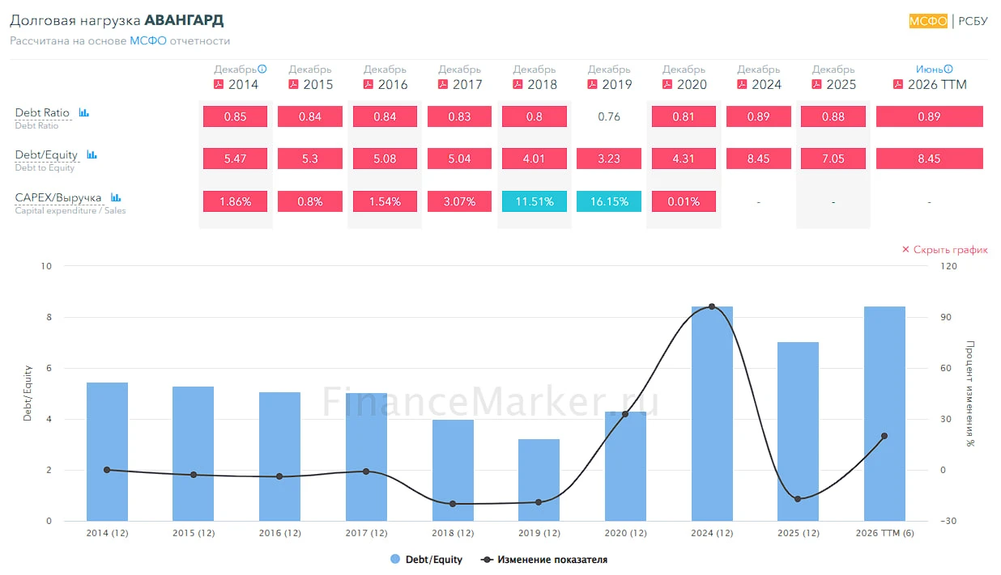1001x575 pixels.
Task: Click the 2019 CAPEX cell 16.15%
Action: 609,201
